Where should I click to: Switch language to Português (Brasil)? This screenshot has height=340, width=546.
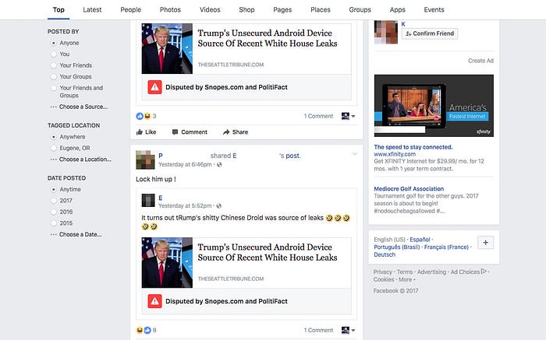[397, 247]
